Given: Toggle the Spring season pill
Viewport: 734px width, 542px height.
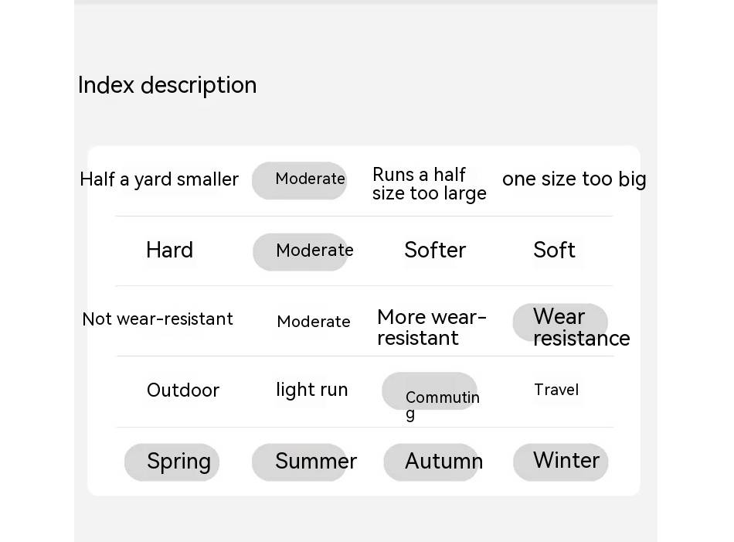Looking at the screenshot, I should (x=172, y=462).
